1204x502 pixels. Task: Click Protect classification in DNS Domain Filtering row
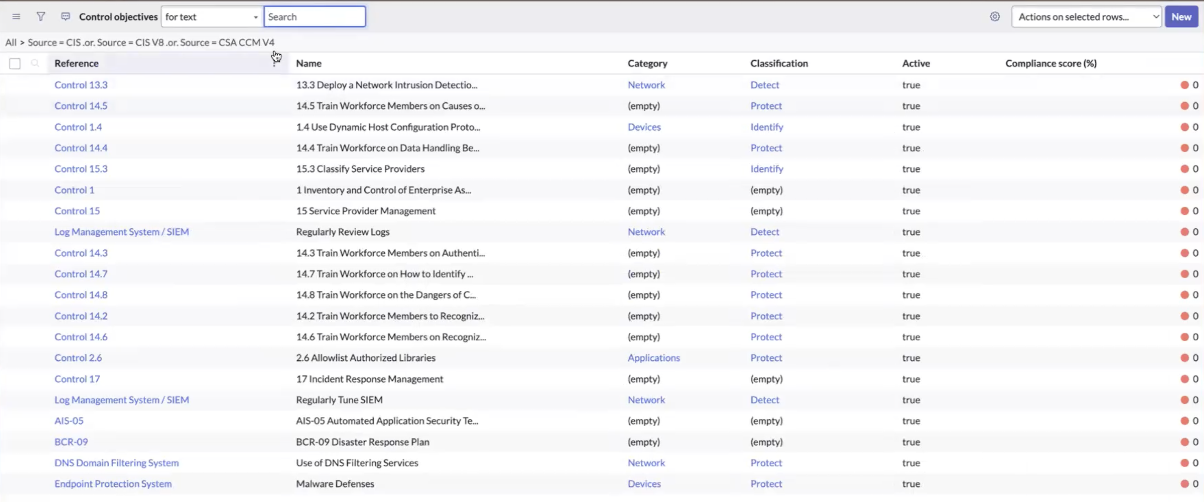(766, 463)
